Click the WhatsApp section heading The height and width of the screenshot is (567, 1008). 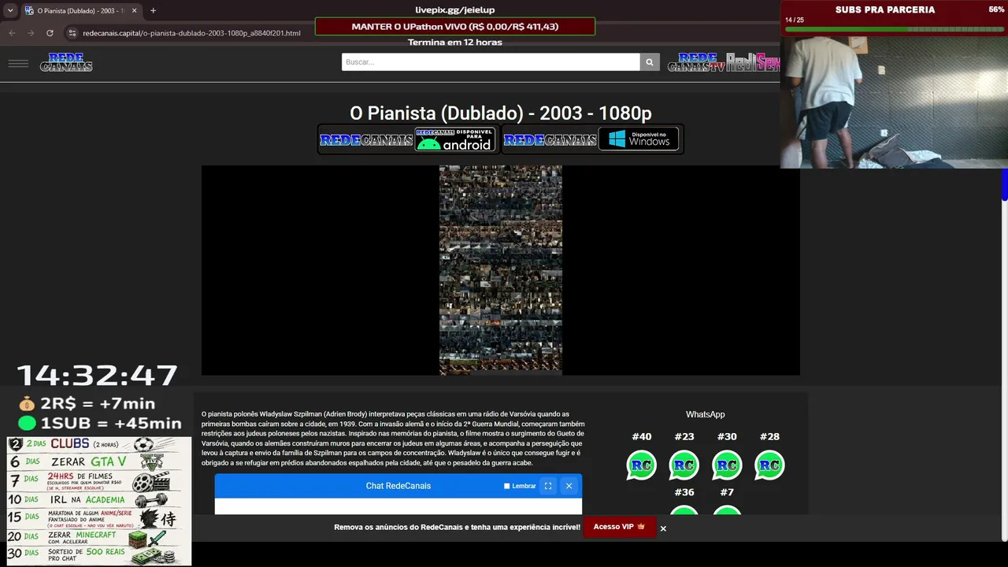tap(706, 414)
